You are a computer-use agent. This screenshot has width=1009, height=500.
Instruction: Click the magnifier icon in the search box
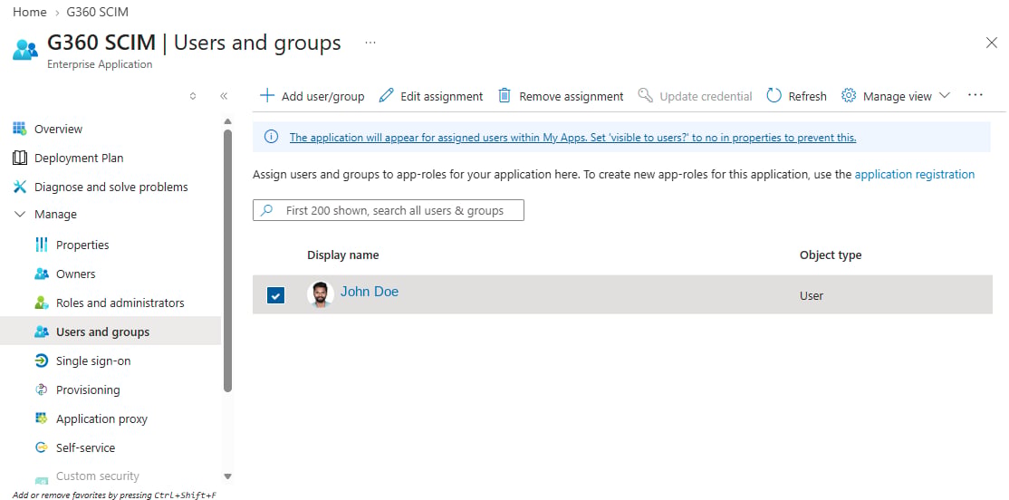pos(266,210)
